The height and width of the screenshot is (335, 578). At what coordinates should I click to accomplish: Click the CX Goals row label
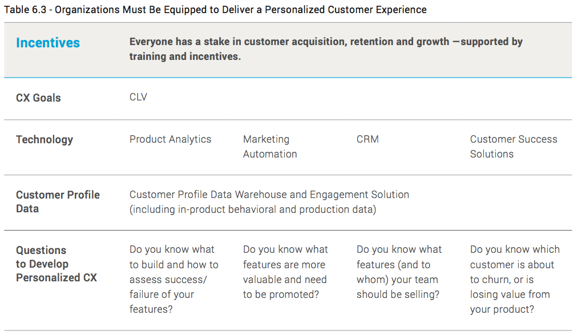(x=38, y=98)
